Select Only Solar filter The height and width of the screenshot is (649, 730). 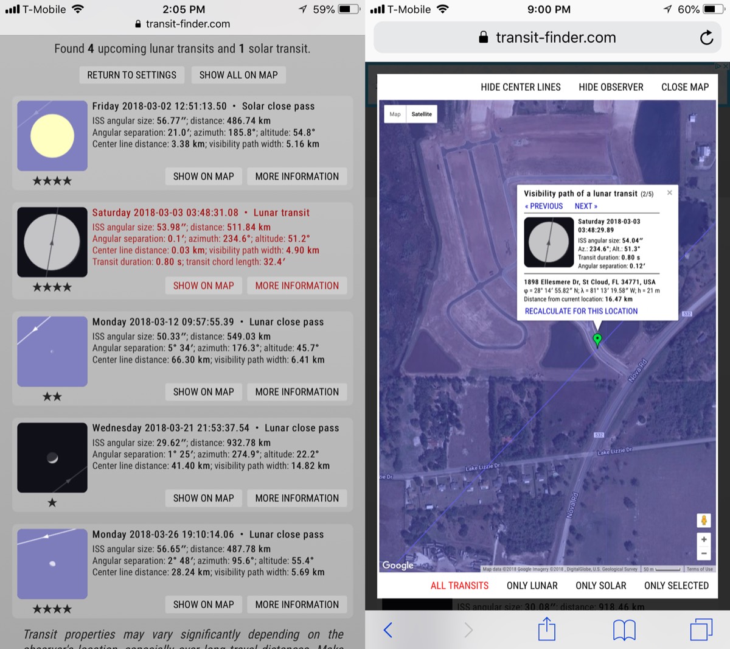[x=601, y=586]
